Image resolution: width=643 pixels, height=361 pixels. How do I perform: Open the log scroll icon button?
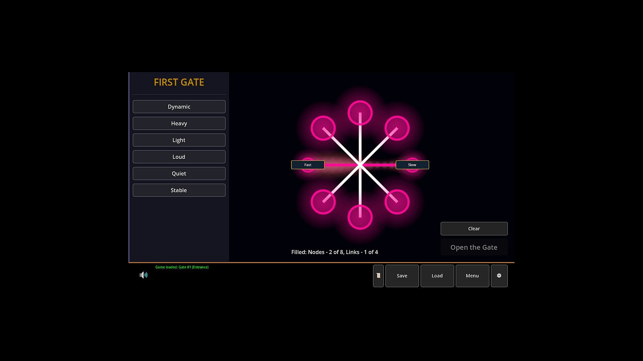(378, 276)
